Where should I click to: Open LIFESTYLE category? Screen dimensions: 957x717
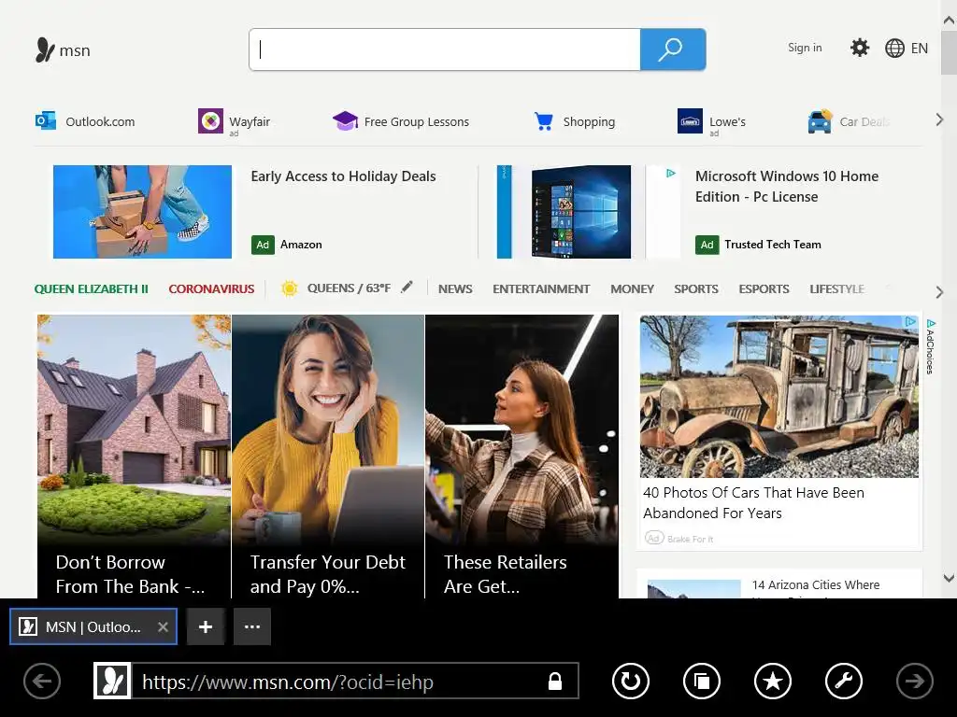tap(836, 289)
